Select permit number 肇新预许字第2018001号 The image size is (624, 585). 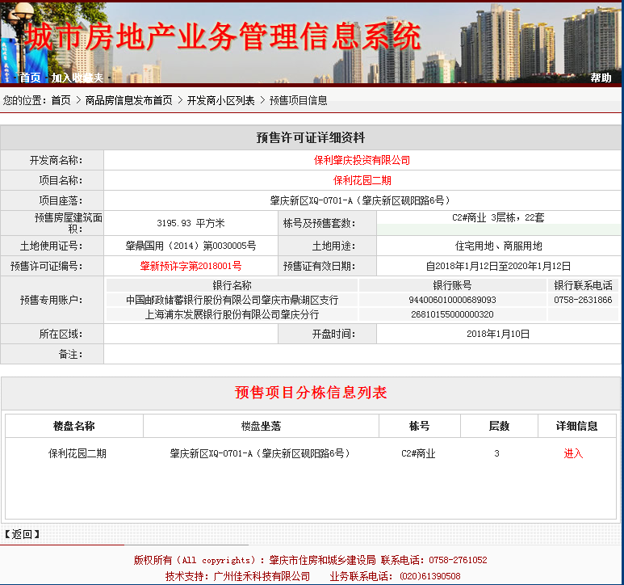pos(191,266)
